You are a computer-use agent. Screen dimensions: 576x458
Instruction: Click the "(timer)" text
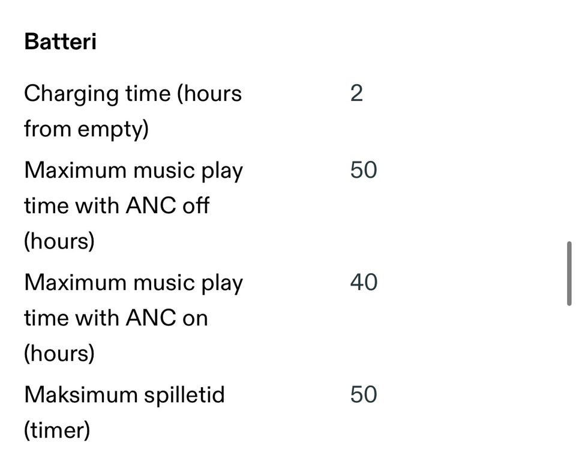click(x=57, y=430)
